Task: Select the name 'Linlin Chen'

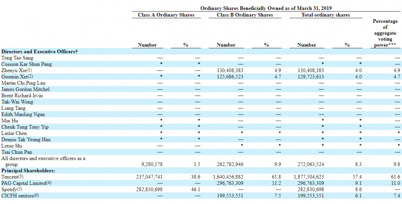Action: coord(14,133)
